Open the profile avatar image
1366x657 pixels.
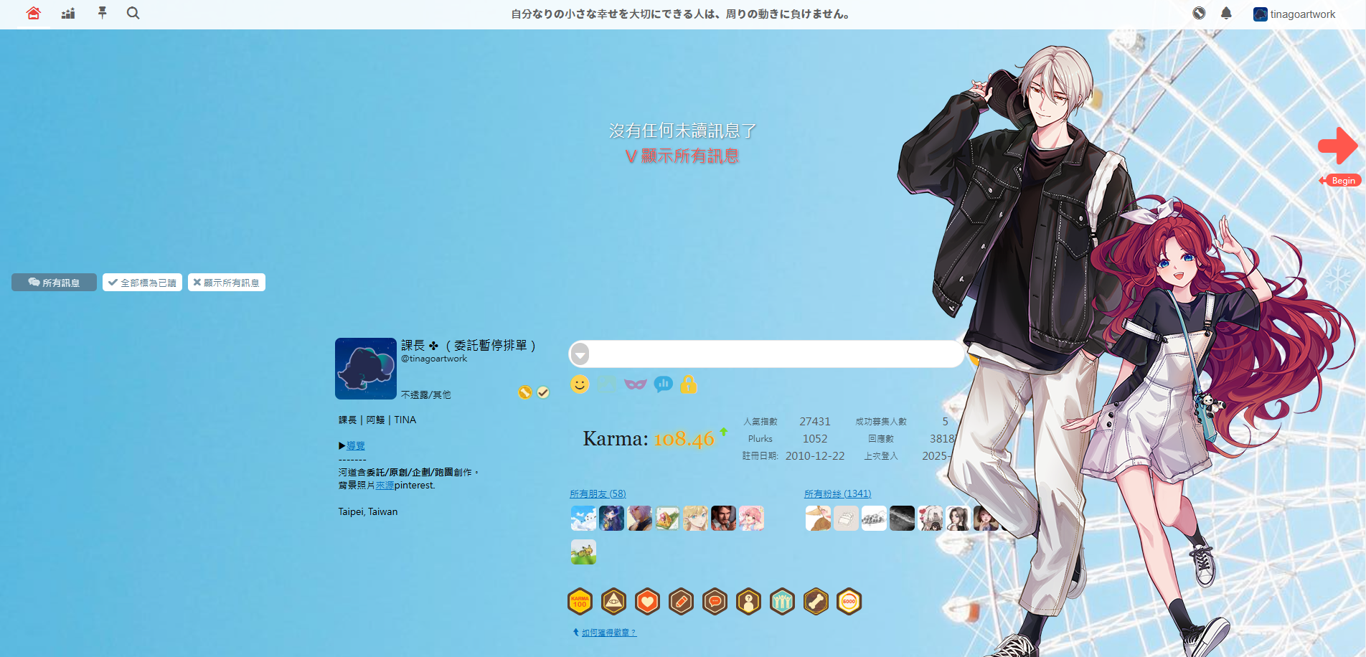click(x=366, y=369)
